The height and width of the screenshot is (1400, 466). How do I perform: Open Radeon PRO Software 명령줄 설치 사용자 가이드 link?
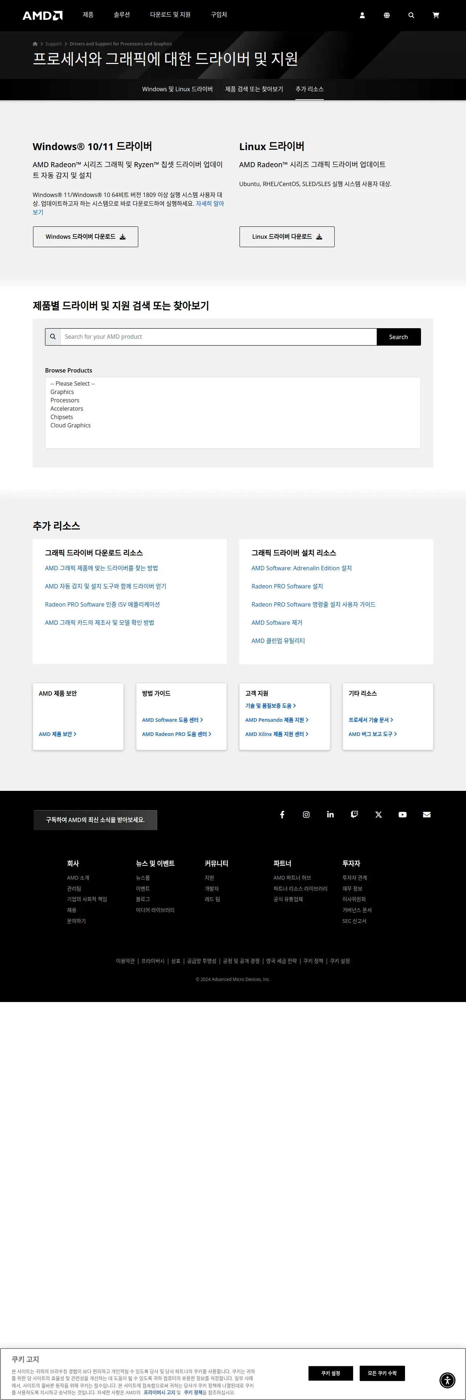click(x=314, y=604)
